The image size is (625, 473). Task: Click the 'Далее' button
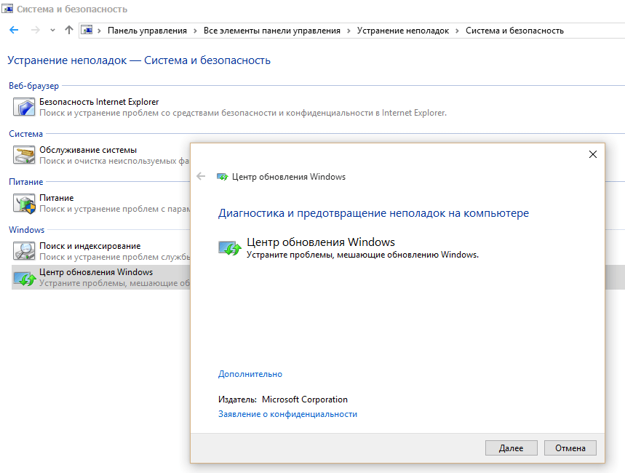pos(511,448)
